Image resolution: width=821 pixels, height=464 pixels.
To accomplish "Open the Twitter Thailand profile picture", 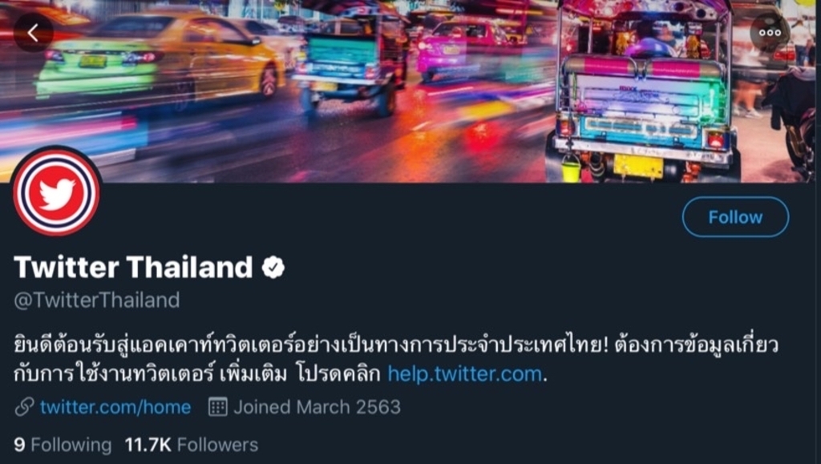I will tap(56, 192).
